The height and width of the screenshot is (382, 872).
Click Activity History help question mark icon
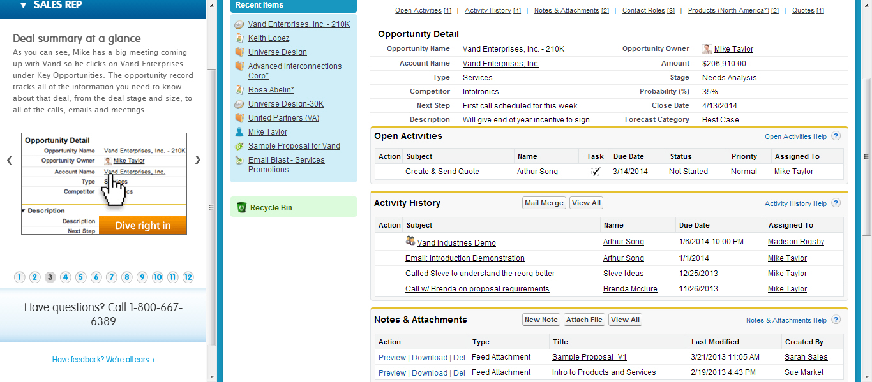pos(836,203)
